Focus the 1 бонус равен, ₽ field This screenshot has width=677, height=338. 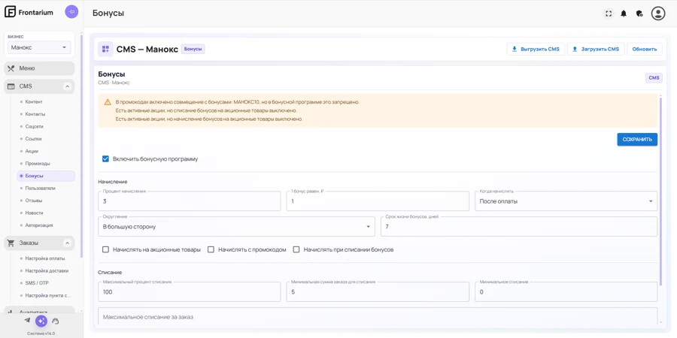pos(378,201)
